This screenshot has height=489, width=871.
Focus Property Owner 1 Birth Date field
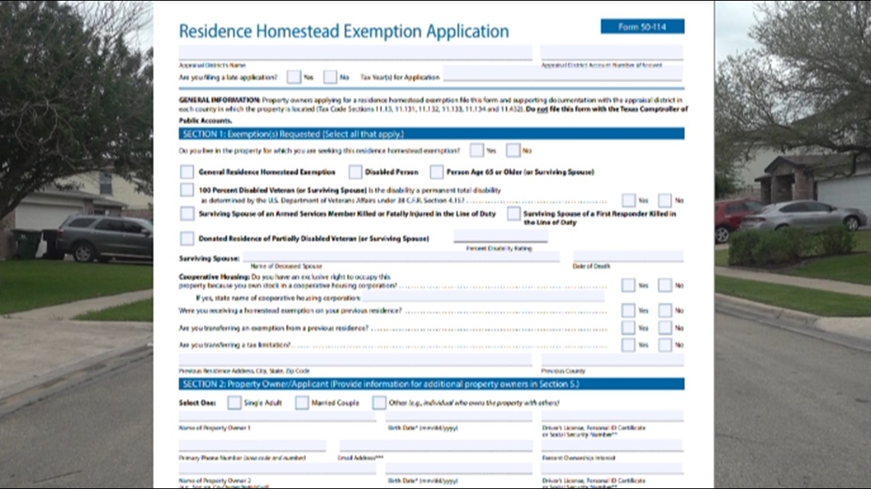pyautogui.click(x=459, y=417)
